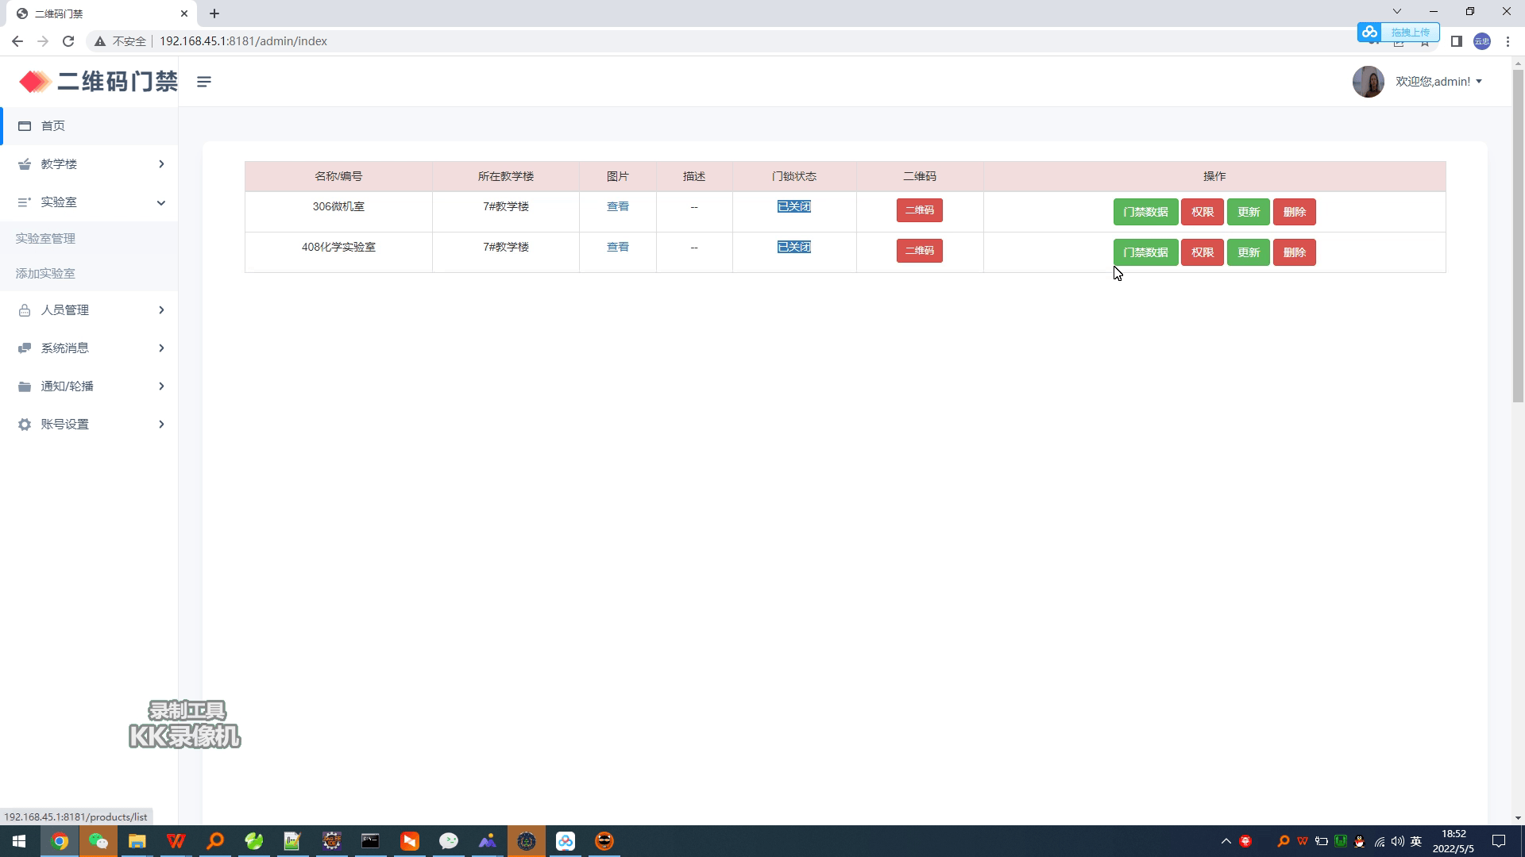This screenshot has width=1525, height=857.
Task: Click the 首页 window icon
Action: coord(25,126)
